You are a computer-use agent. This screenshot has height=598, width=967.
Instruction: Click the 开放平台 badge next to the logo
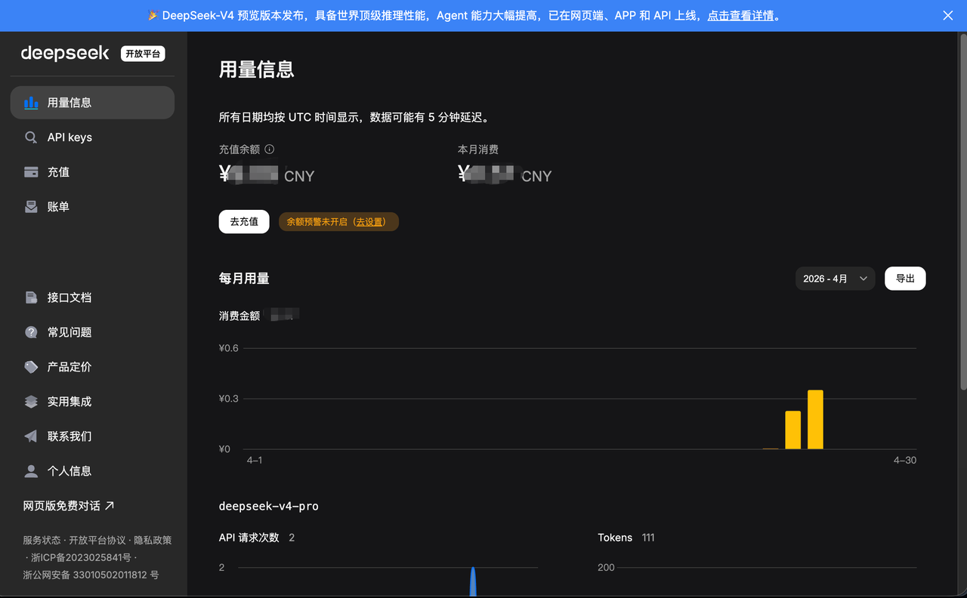(143, 54)
